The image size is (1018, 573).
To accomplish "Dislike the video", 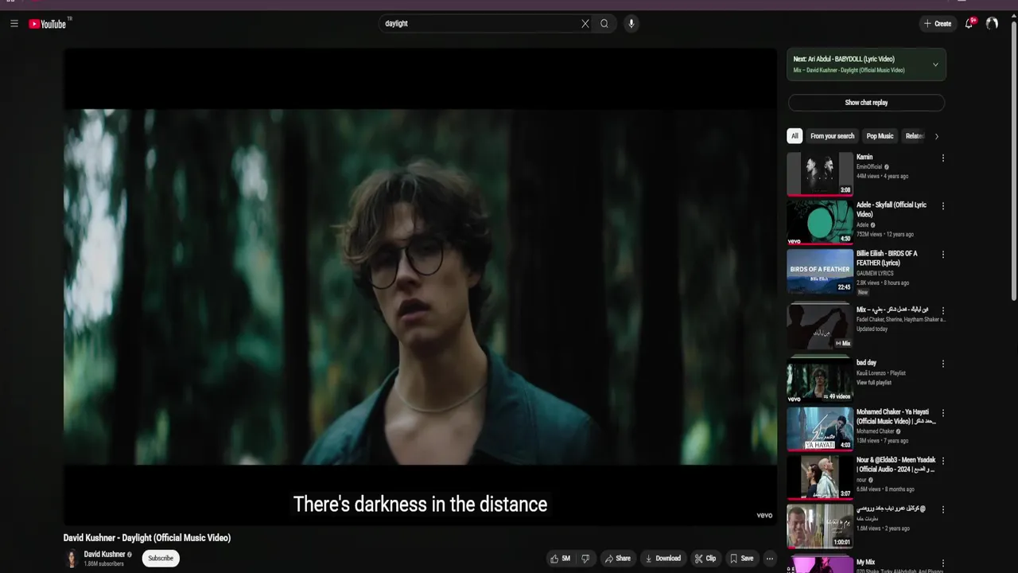I will (x=585, y=559).
